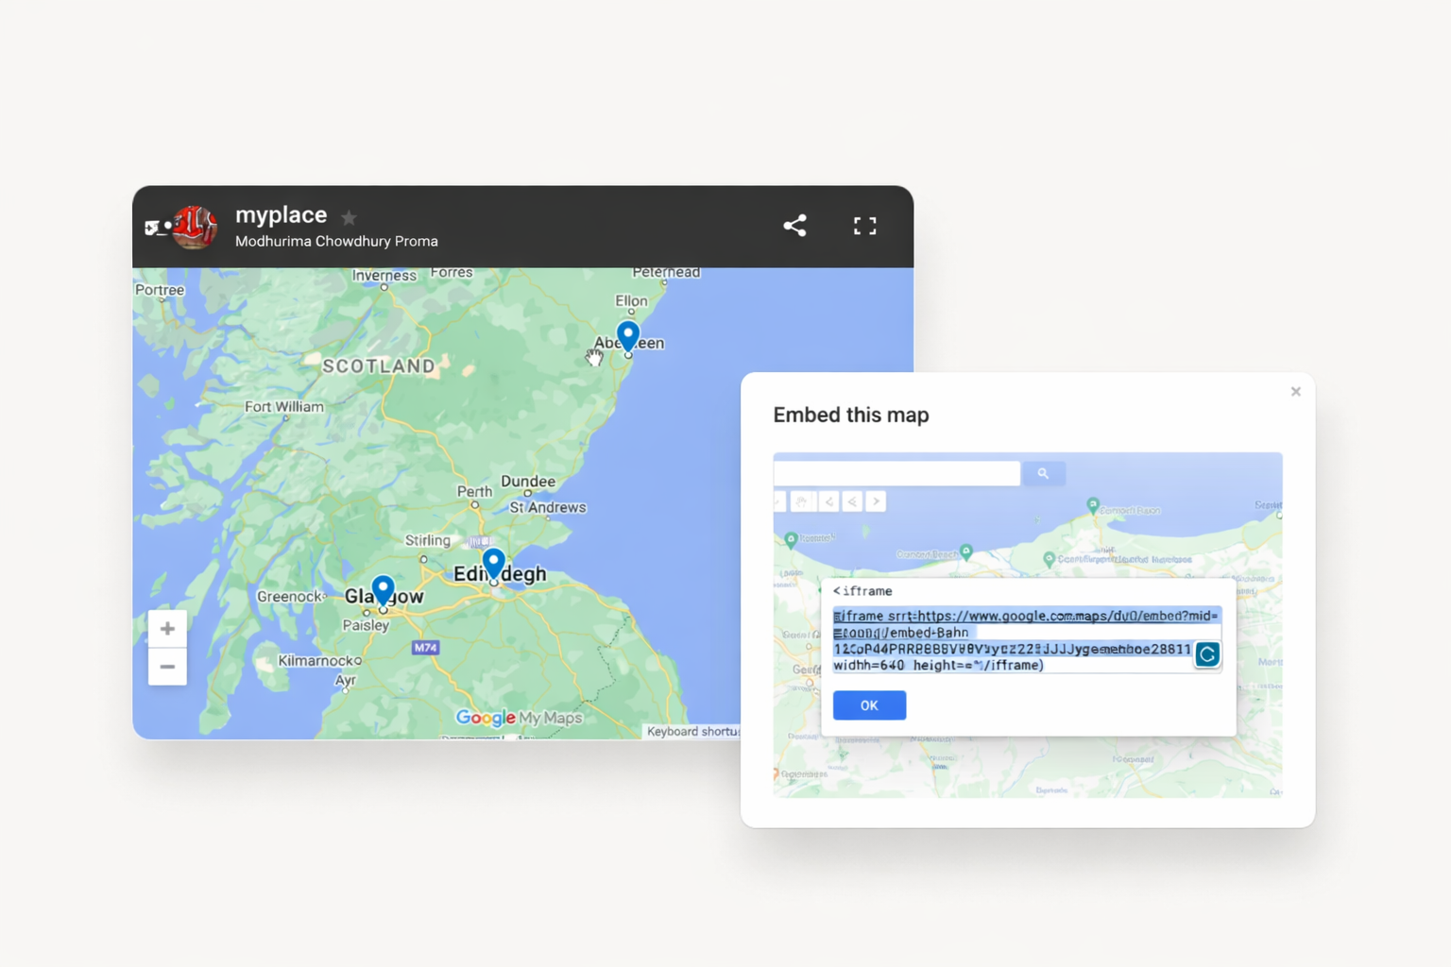This screenshot has width=1451, height=967.
Task: Click the right arrow button in preview toolbar
Action: coord(876,501)
